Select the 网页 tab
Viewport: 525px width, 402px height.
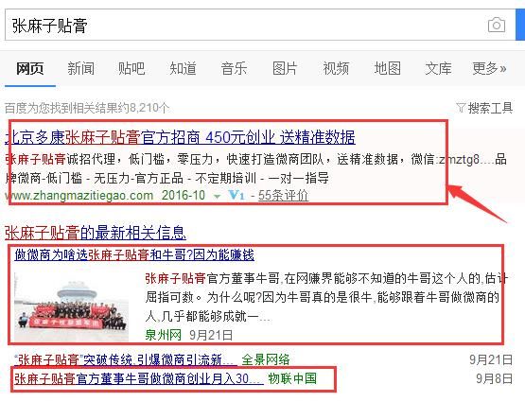(30, 69)
